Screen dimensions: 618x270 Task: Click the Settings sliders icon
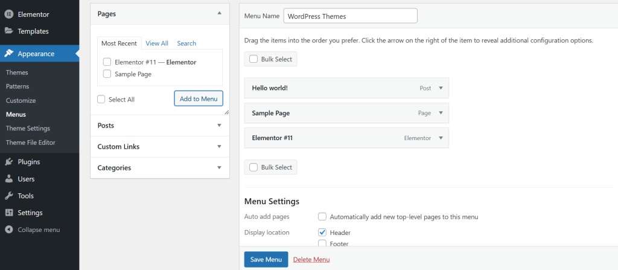[x=9, y=213]
